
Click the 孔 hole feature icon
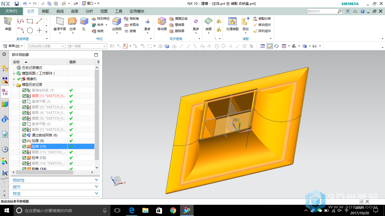84,21
